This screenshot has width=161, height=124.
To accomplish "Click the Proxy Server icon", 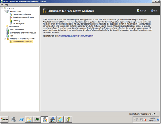I will click(8, 27).
